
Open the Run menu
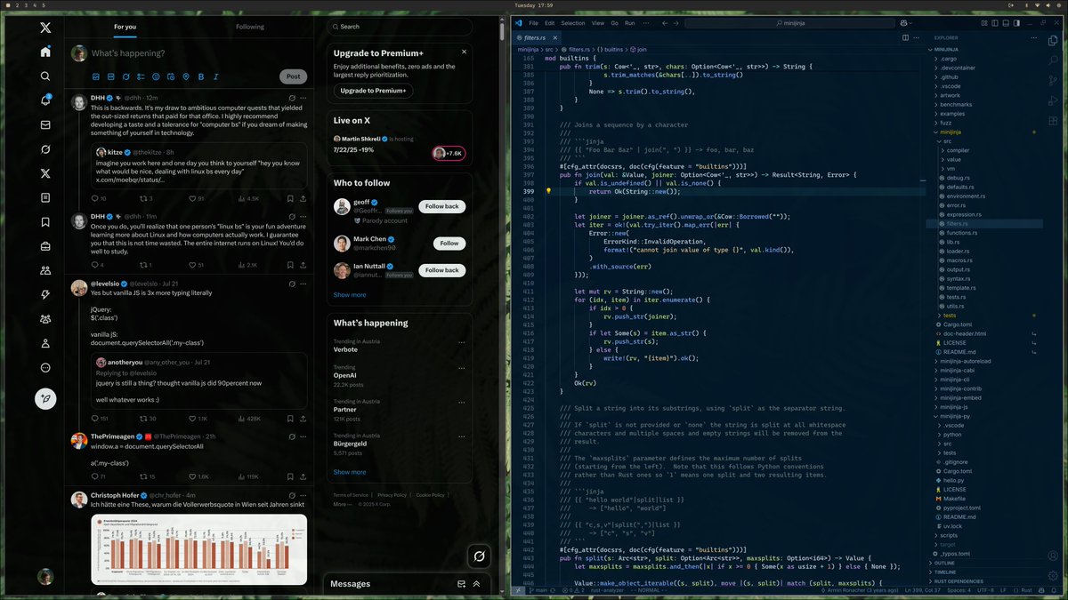point(629,22)
